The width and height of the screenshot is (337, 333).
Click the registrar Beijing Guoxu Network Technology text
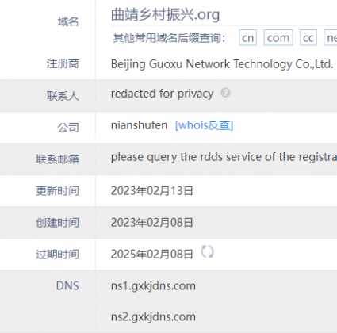222,64
